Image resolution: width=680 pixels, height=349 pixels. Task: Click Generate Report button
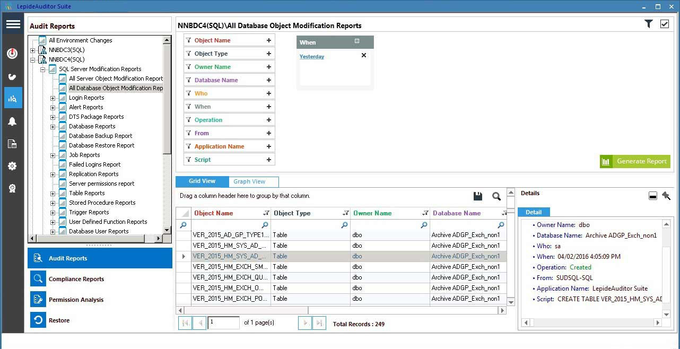pos(635,161)
